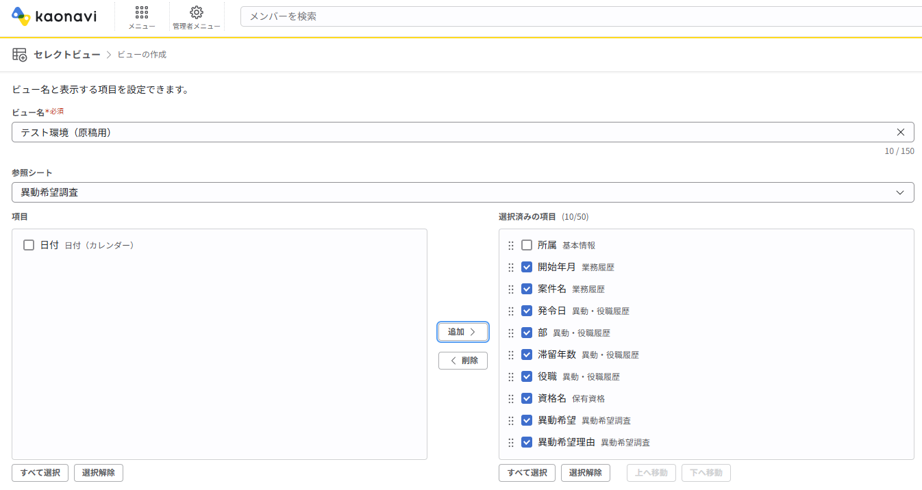
Task: Click the セレクトビュー breadcrumb link
Action: [x=67, y=54]
